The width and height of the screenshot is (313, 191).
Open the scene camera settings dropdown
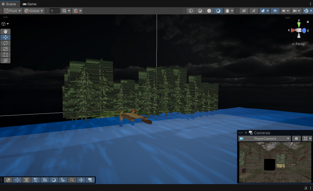(296, 11)
